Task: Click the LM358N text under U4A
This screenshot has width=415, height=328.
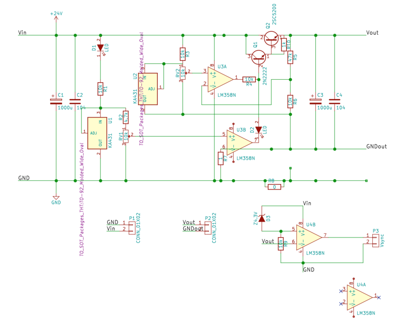Action: click(366, 313)
